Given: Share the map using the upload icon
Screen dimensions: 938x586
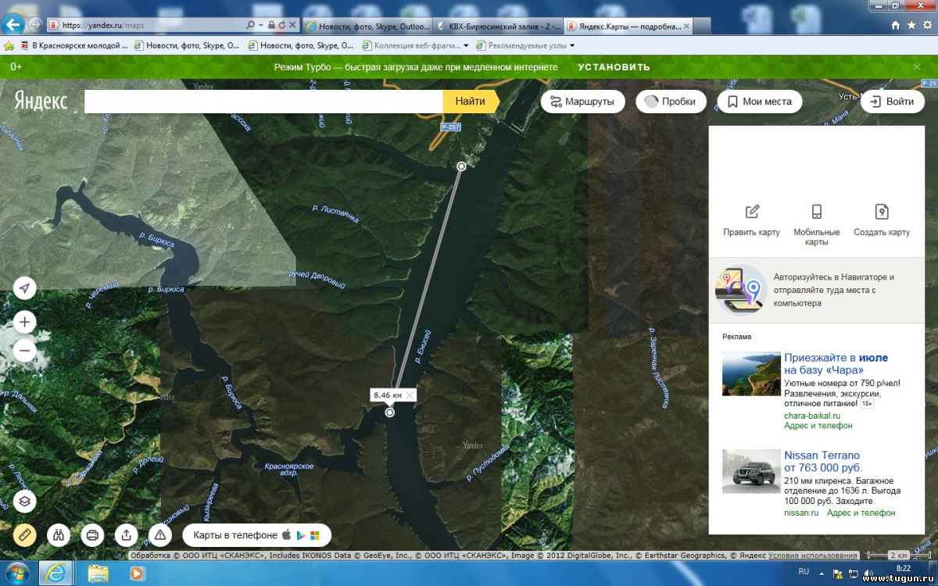Looking at the screenshot, I should click(x=126, y=535).
